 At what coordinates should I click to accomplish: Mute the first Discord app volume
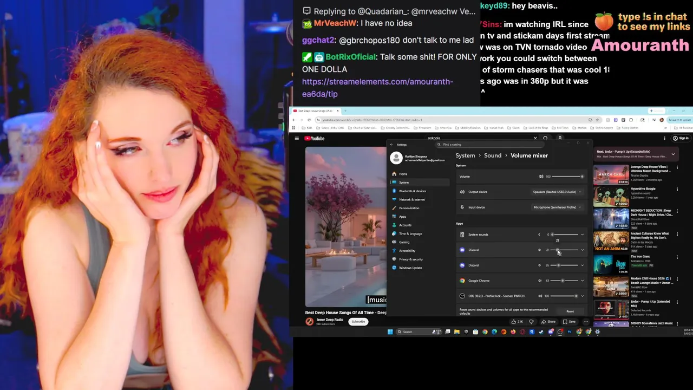click(539, 250)
